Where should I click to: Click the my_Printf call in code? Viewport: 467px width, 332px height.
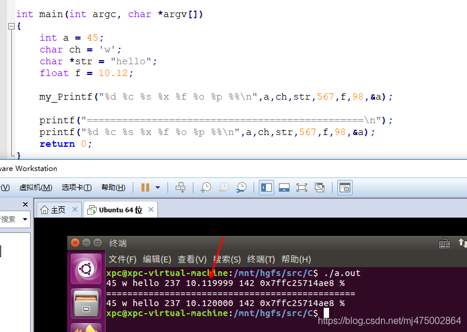216,97
